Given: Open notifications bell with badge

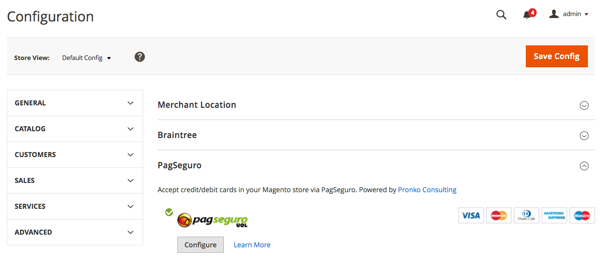Looking at the screenshot, I should (x=529, y=14).
